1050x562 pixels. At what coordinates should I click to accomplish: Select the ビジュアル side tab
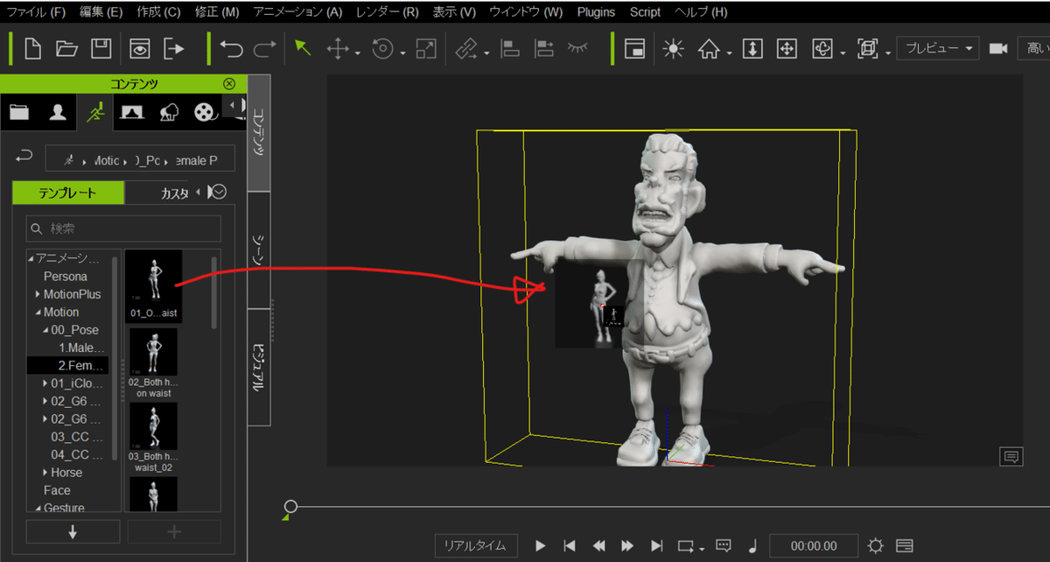click(259, 367)
